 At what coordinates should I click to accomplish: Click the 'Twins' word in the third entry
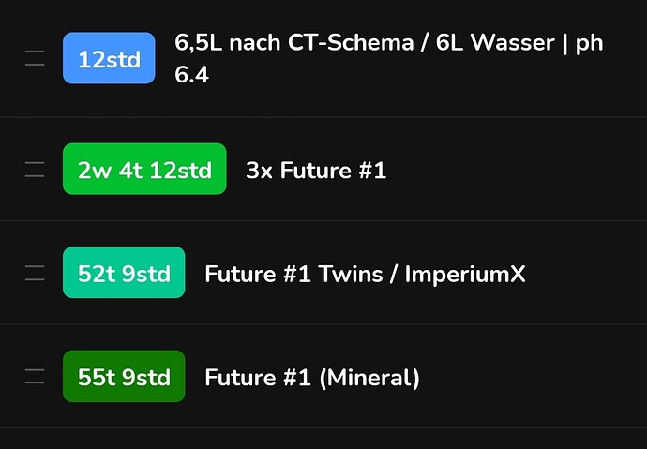tap(351, 274)
